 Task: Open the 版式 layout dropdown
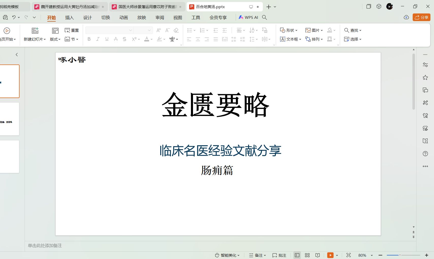(55, 39)
